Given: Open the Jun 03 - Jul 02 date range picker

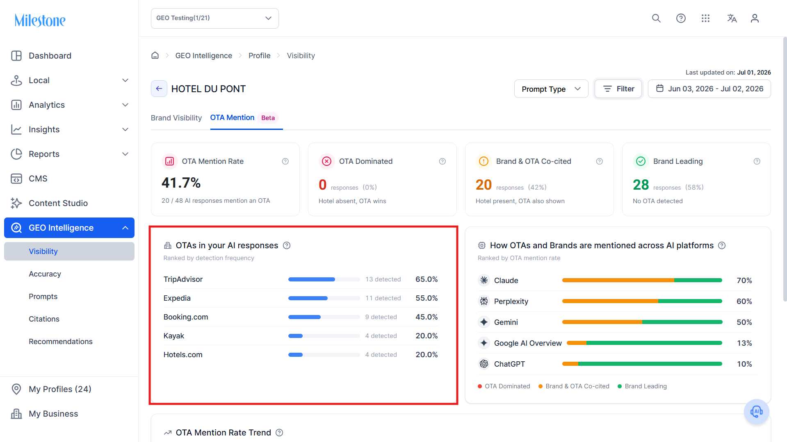Looking at the screenshot, I should (709, 89).
